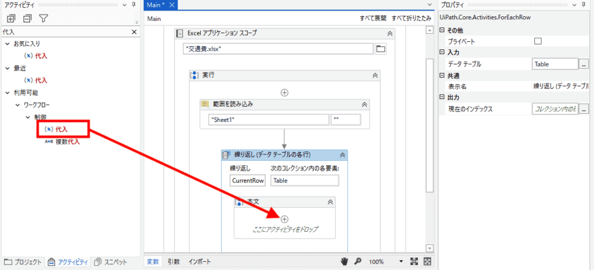Clear the 代入 search box
This screenshot has width=594, height=270.
[134, 33]
